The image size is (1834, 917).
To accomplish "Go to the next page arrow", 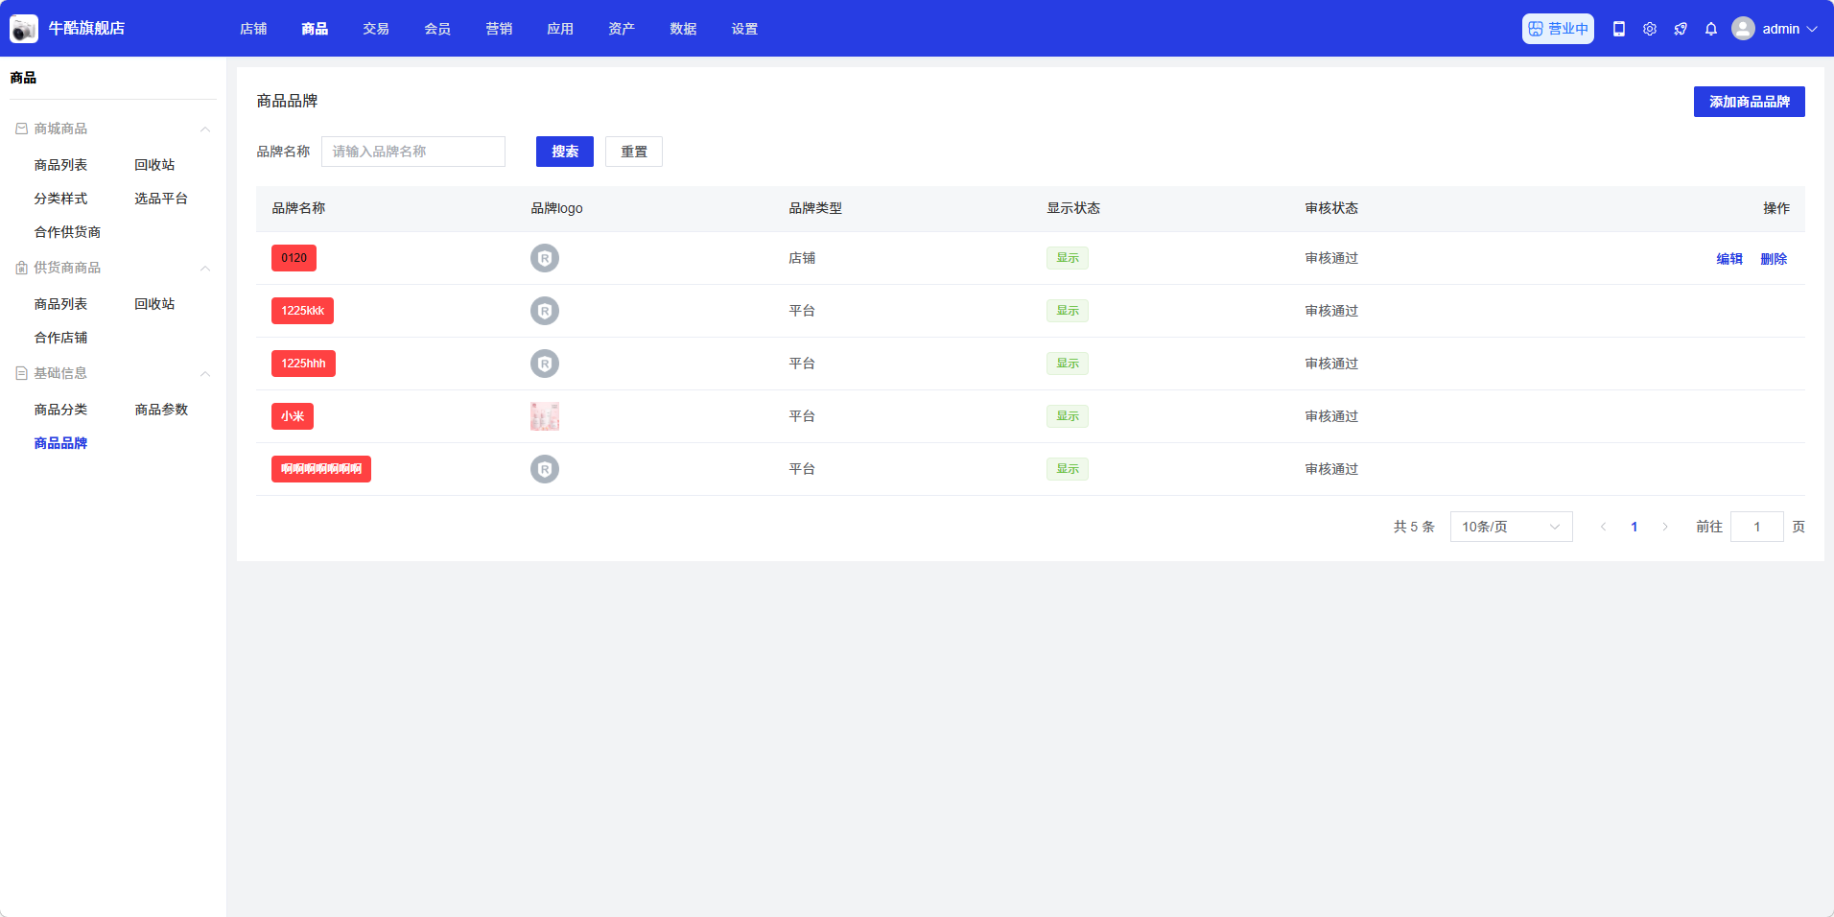I will 1665,527.
